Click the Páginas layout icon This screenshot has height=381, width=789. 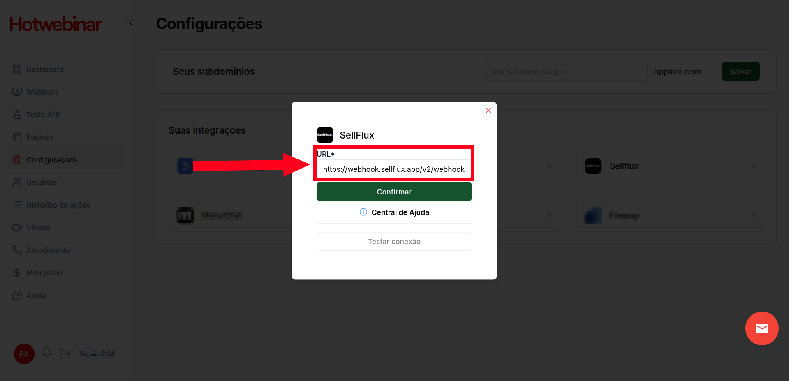(17, 137)
